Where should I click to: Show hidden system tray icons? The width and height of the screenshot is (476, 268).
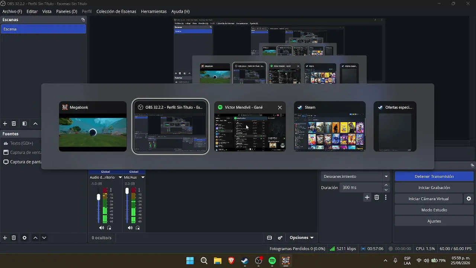click(385, 261)
